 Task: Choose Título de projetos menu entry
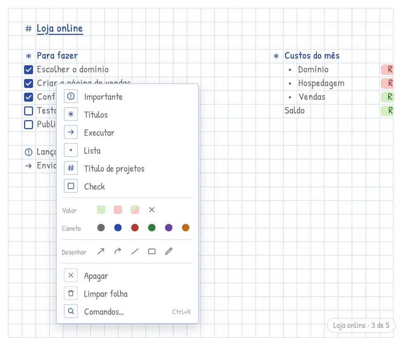click(127, 169)
